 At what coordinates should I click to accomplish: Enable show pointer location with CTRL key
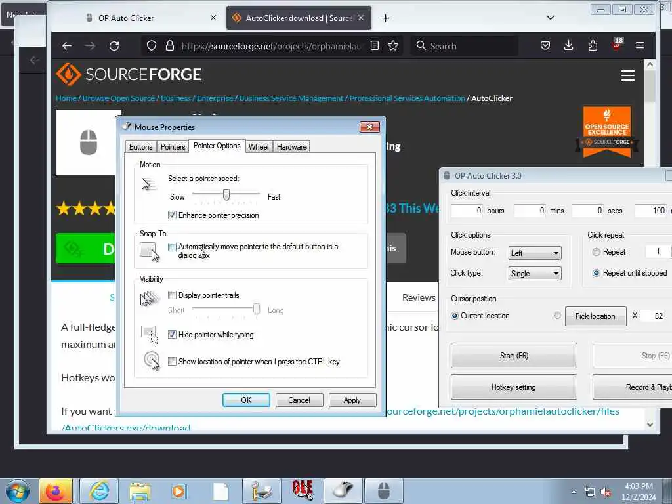[x=172, y=362]
